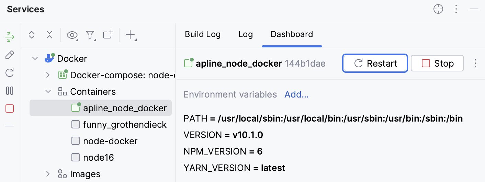This screenshot has height=182, width=485.
Task: Click the Collapse All icon in toolbar
Action: coord(49,35)
